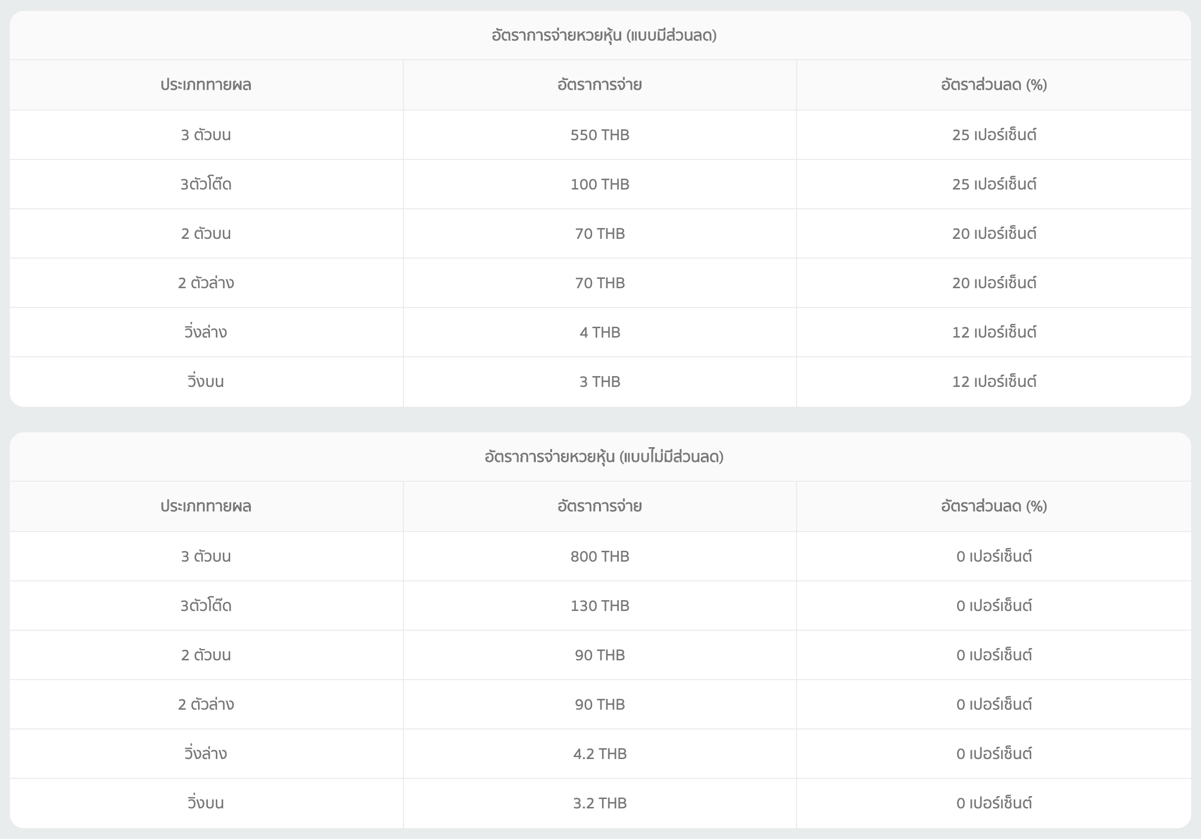Select the first table's 3 ตัวบน row label
Image resolution: width=1201 pixels, height=839 pixels.
(205, 135)
